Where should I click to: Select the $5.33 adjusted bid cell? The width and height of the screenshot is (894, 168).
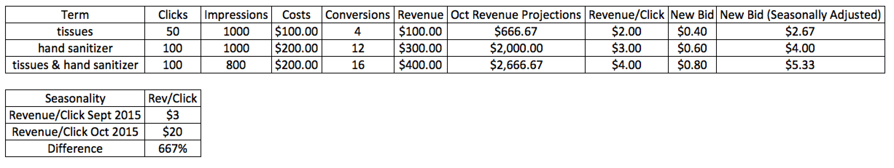pos(801,65)
